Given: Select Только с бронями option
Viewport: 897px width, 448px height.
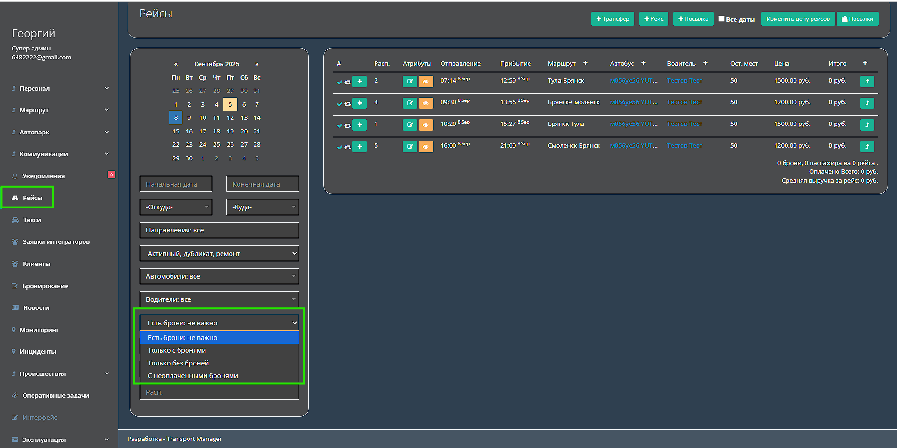Looking at the screenshot, I should (177, 350).
